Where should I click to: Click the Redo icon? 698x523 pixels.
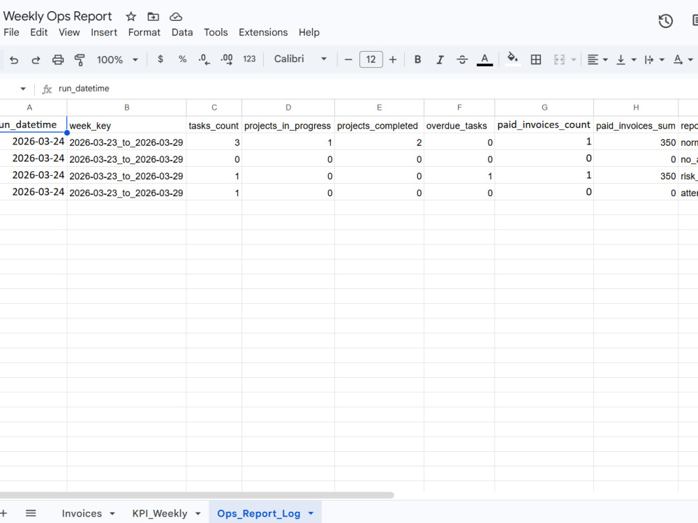click(36, 59)
